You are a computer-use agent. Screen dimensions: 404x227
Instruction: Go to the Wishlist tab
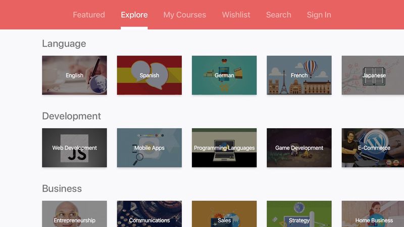click(x=236, y=15)
